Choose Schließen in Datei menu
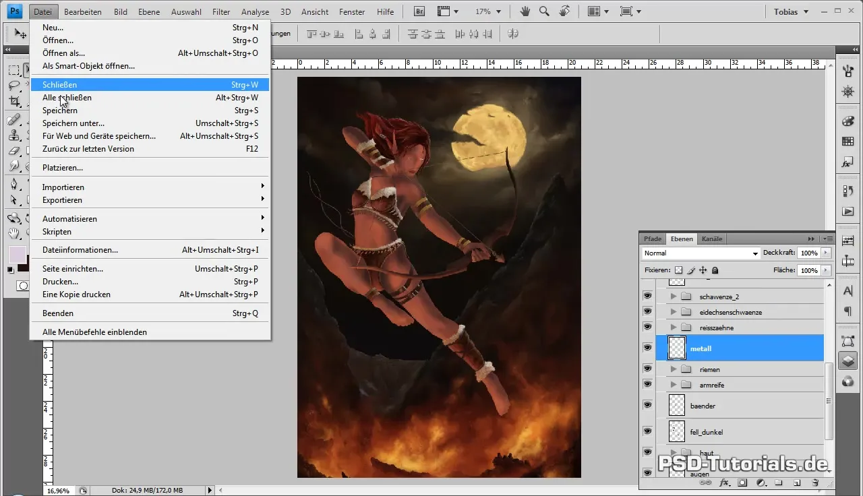863x496 pixels. (x=150, y=85)
